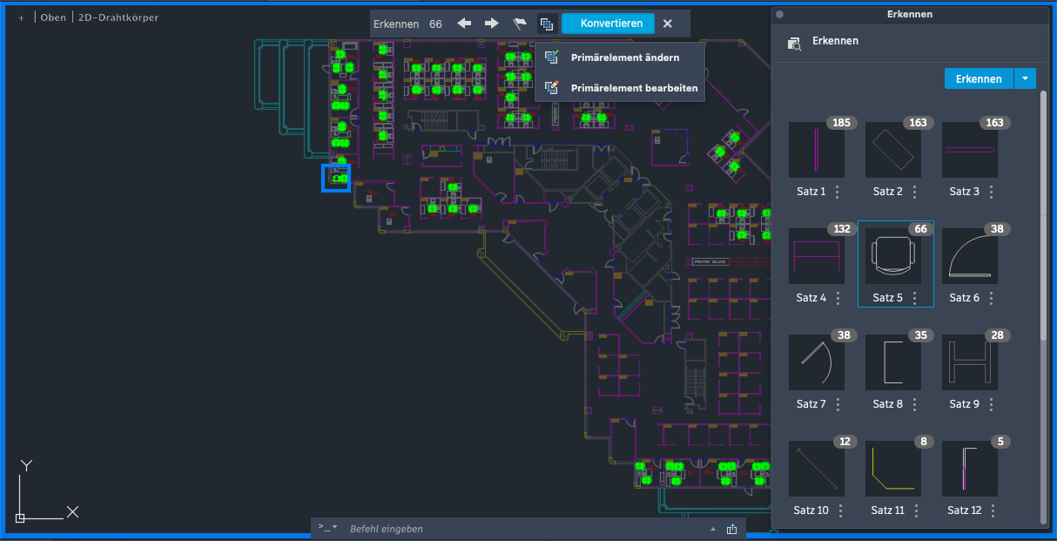Open the three-dot menu for Satz 5
This screenshot has width=1057, height=541.
click(x=914, y=298)
